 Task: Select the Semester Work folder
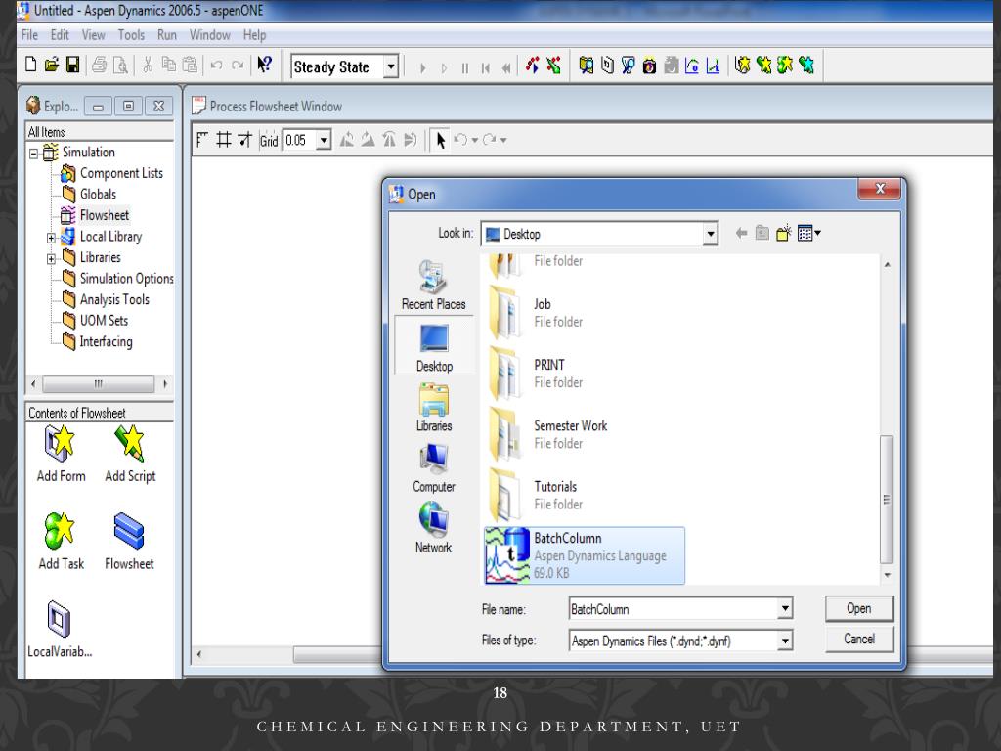point(548,434)
